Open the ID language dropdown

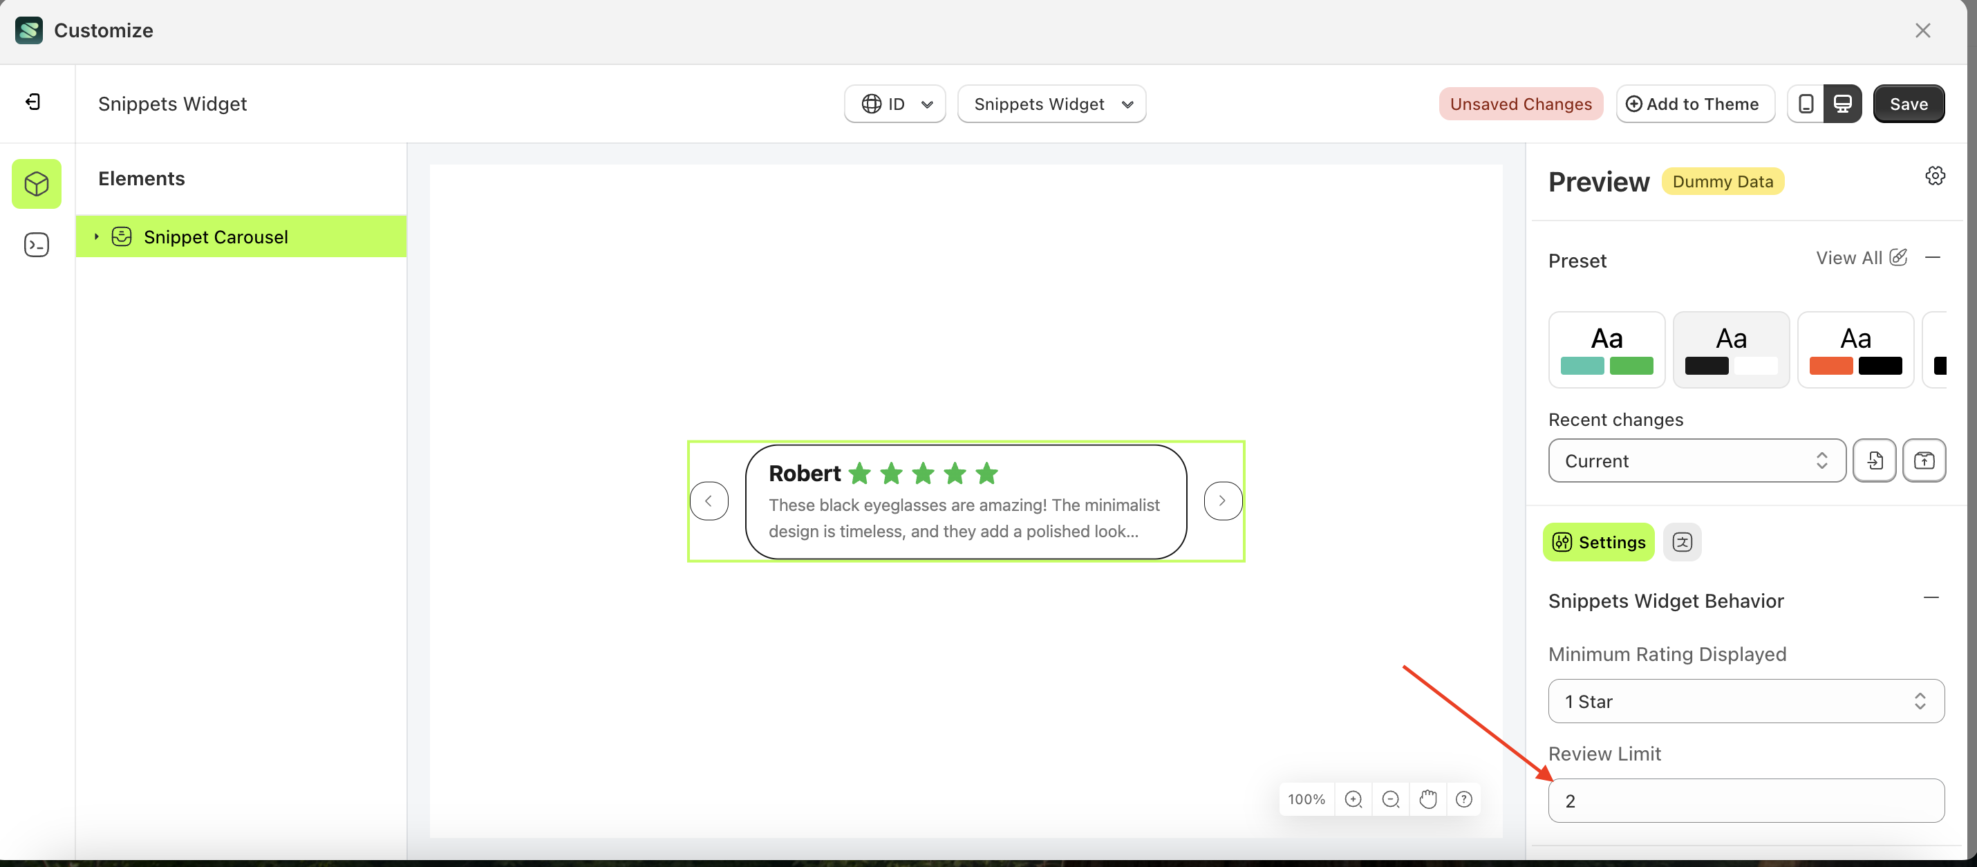895,104
